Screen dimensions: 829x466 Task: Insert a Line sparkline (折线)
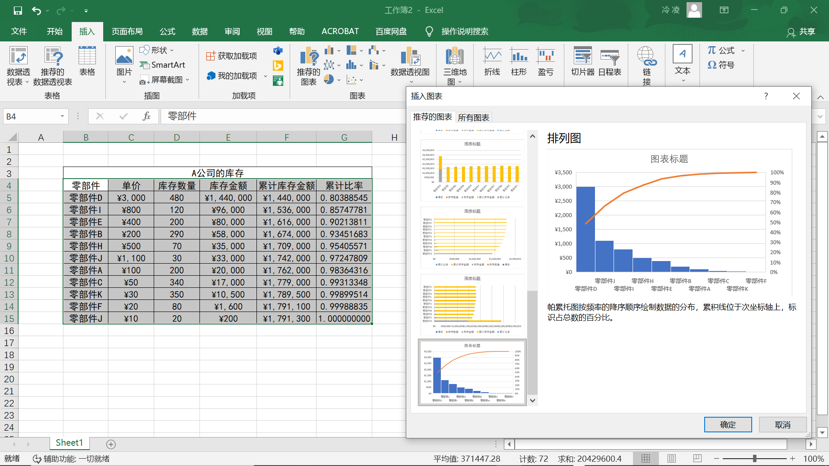(x=492, y=61)
